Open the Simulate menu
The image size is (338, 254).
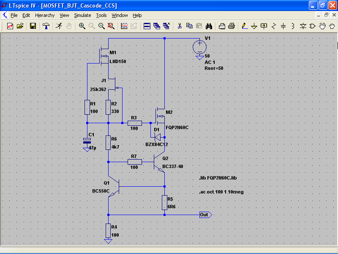pos(82,15)
